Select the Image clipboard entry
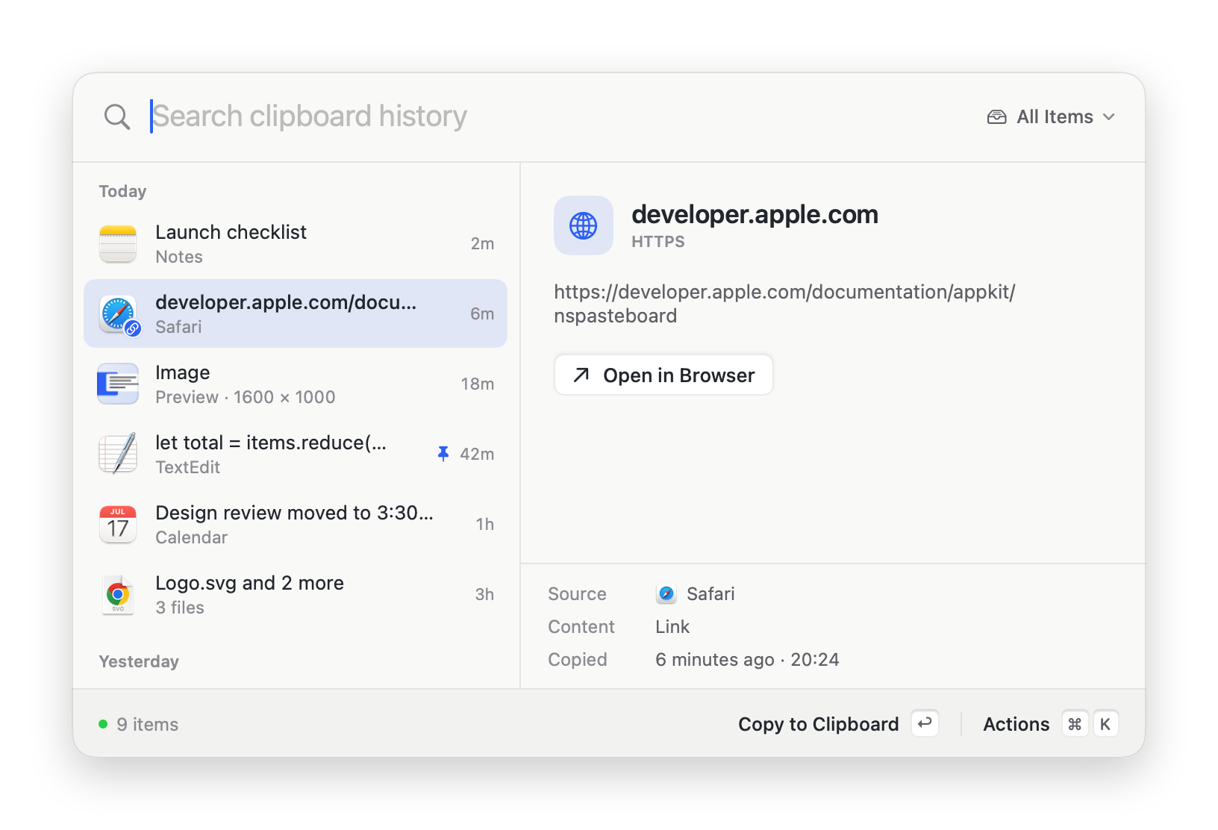The height and width of the screenshot is (830, 1218). tap(296, 384)
